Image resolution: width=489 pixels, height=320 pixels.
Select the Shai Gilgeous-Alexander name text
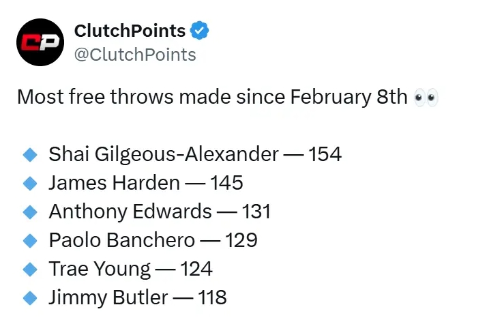point(164,154)
